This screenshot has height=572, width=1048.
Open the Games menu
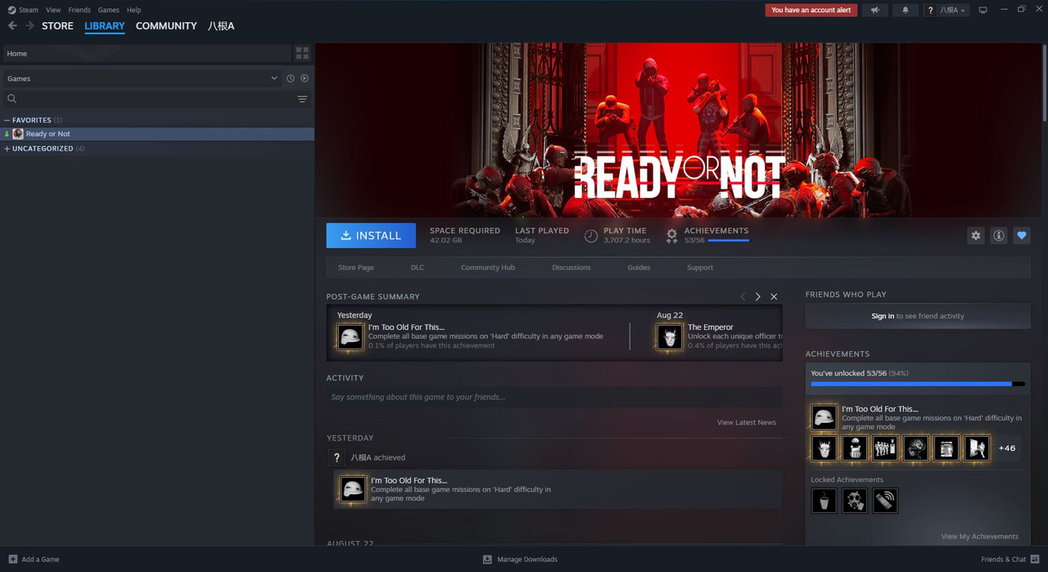(108, 10)
